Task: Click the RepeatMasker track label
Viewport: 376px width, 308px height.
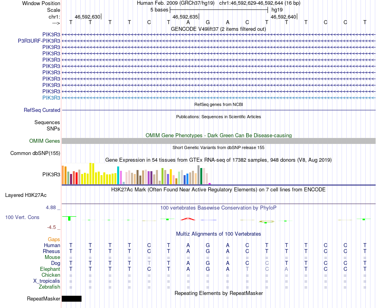Action: coord(44,299)
